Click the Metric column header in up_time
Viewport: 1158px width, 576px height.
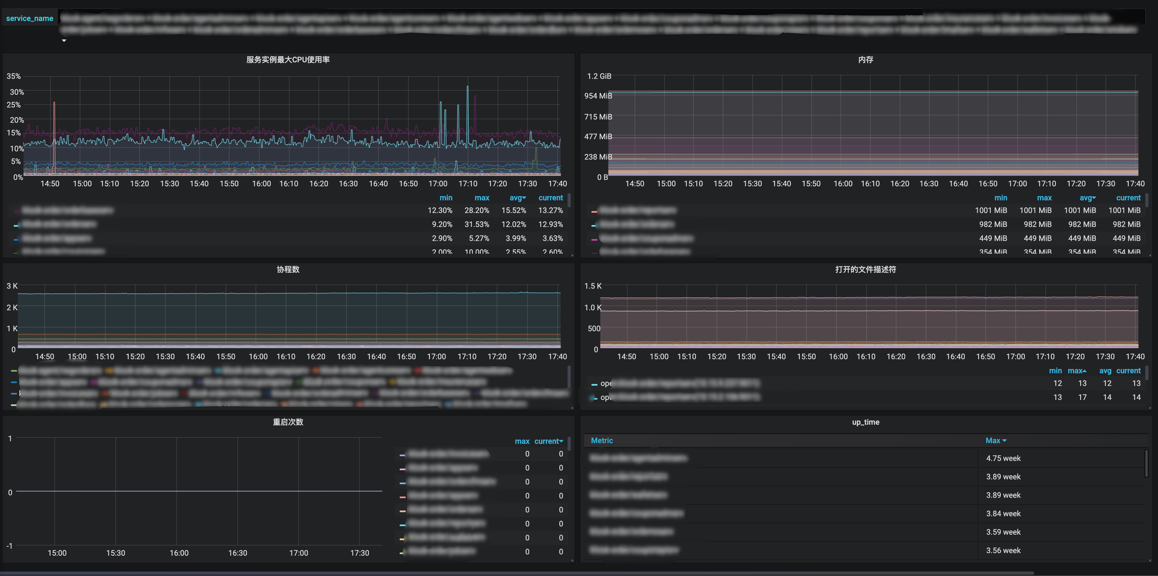click(x=602, y=441)
